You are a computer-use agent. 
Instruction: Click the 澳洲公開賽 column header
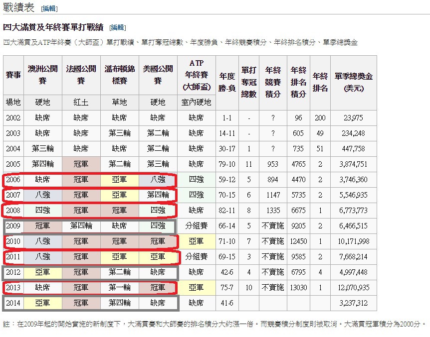(x=43, y=75)
